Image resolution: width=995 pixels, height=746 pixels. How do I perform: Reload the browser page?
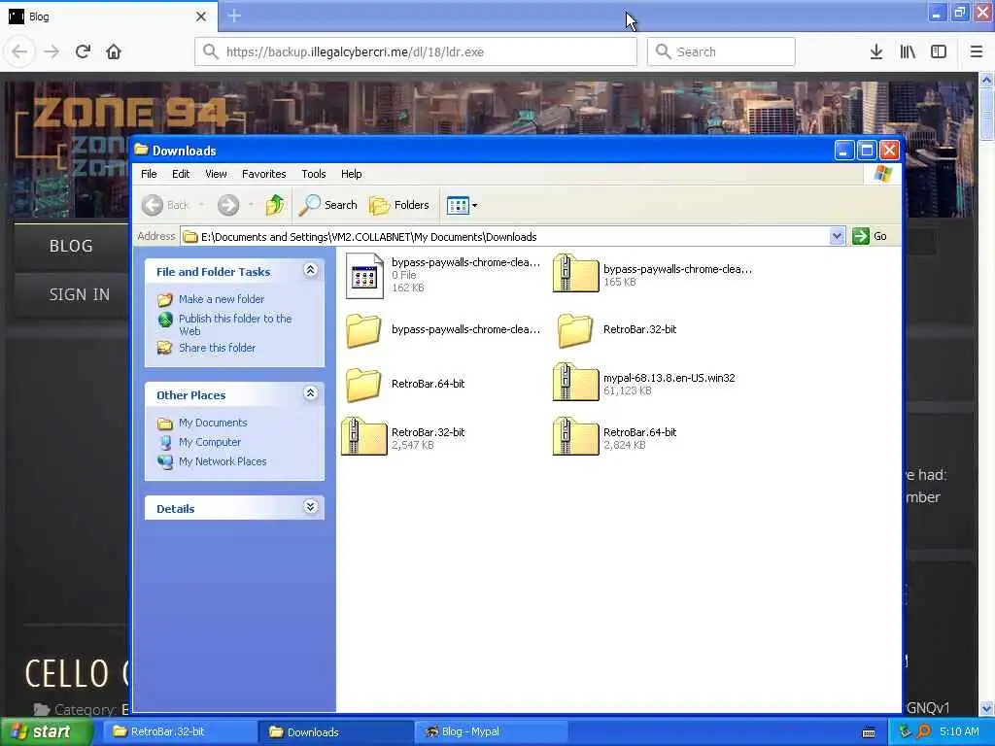click(x=83, y=51)
